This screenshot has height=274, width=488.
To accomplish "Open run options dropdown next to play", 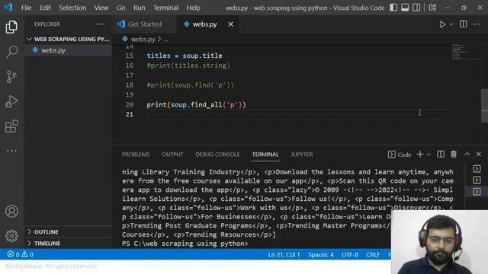I will (x=451, y=24).
